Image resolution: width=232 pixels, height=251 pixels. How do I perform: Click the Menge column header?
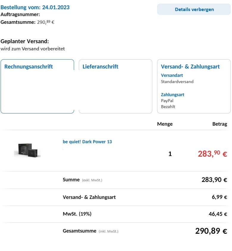(x=165, y=124)
